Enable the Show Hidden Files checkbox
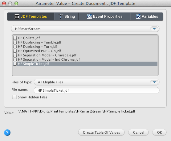This screenshot has width=171, height=141. coord(14,97)
